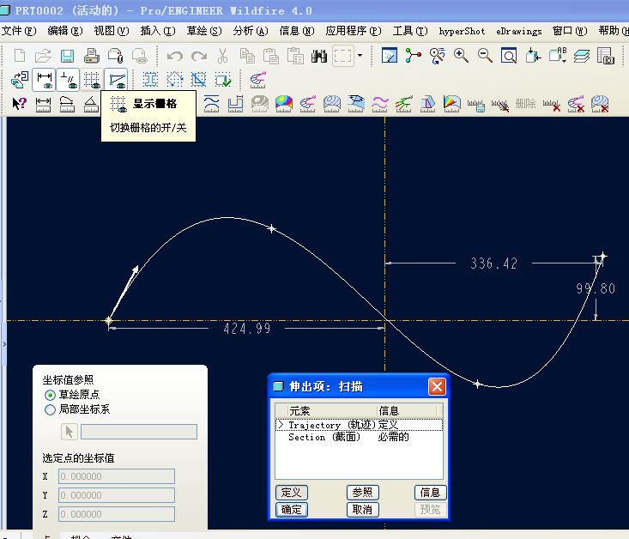Viewport: 629px width, 539px height.
Task: Cut selection with the scissors icon
Action: (222, 56)
